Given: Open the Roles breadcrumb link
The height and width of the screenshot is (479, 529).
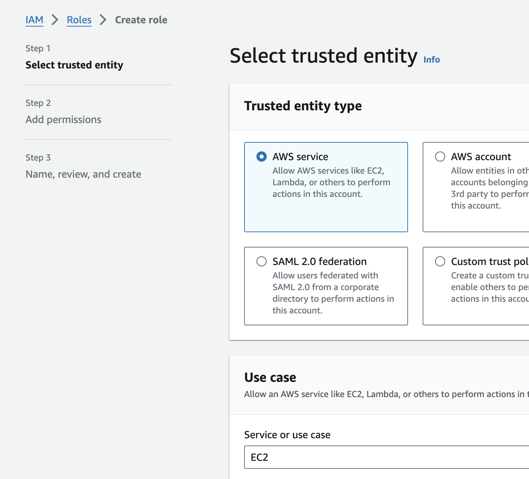Looking at the screenshot, I should click(x=79, y=20).
